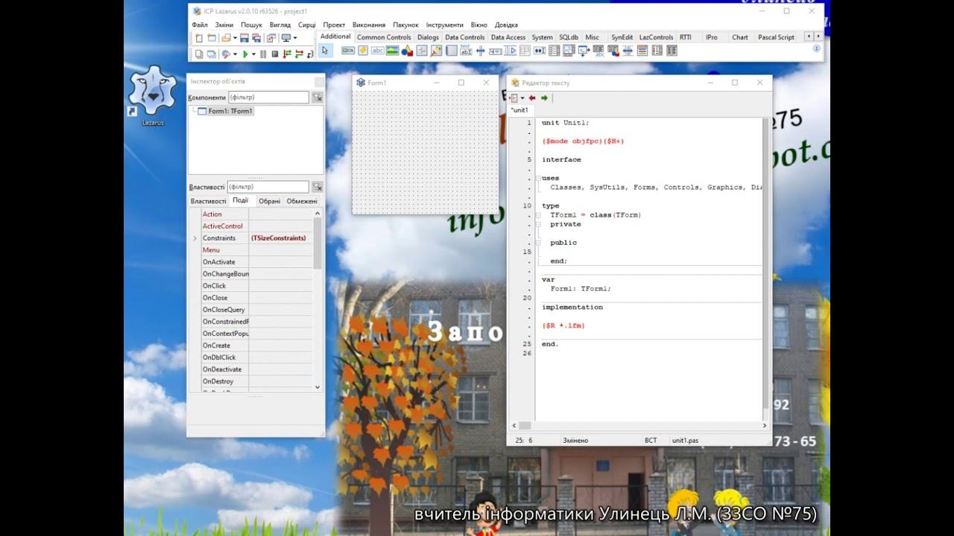Click the Step Over debug icon

[x=299, y=54]
